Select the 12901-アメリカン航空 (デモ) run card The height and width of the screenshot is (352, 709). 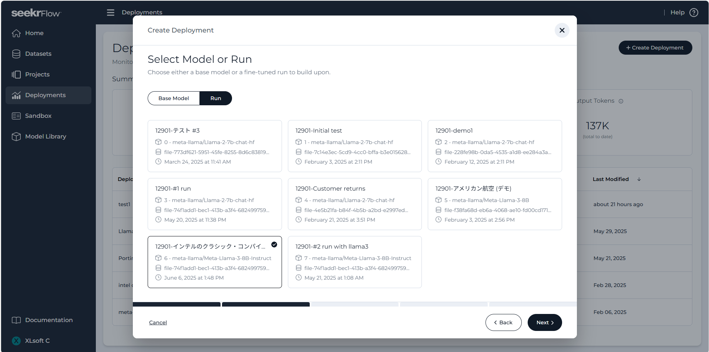coord(495,204)
